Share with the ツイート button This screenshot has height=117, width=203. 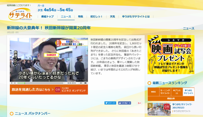[110, 103]
